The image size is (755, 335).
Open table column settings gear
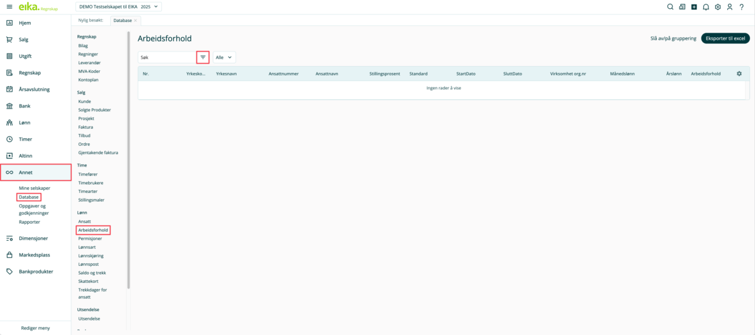tap(739, 74)
